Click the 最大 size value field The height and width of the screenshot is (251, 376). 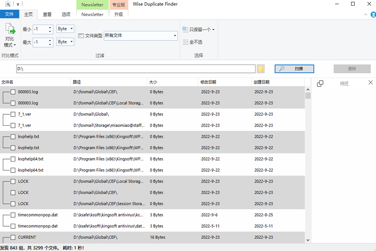coord(40,42)
